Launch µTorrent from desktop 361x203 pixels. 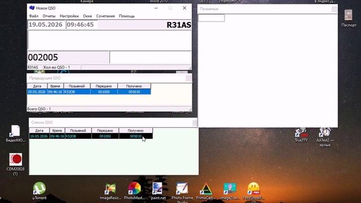[39, 191]
